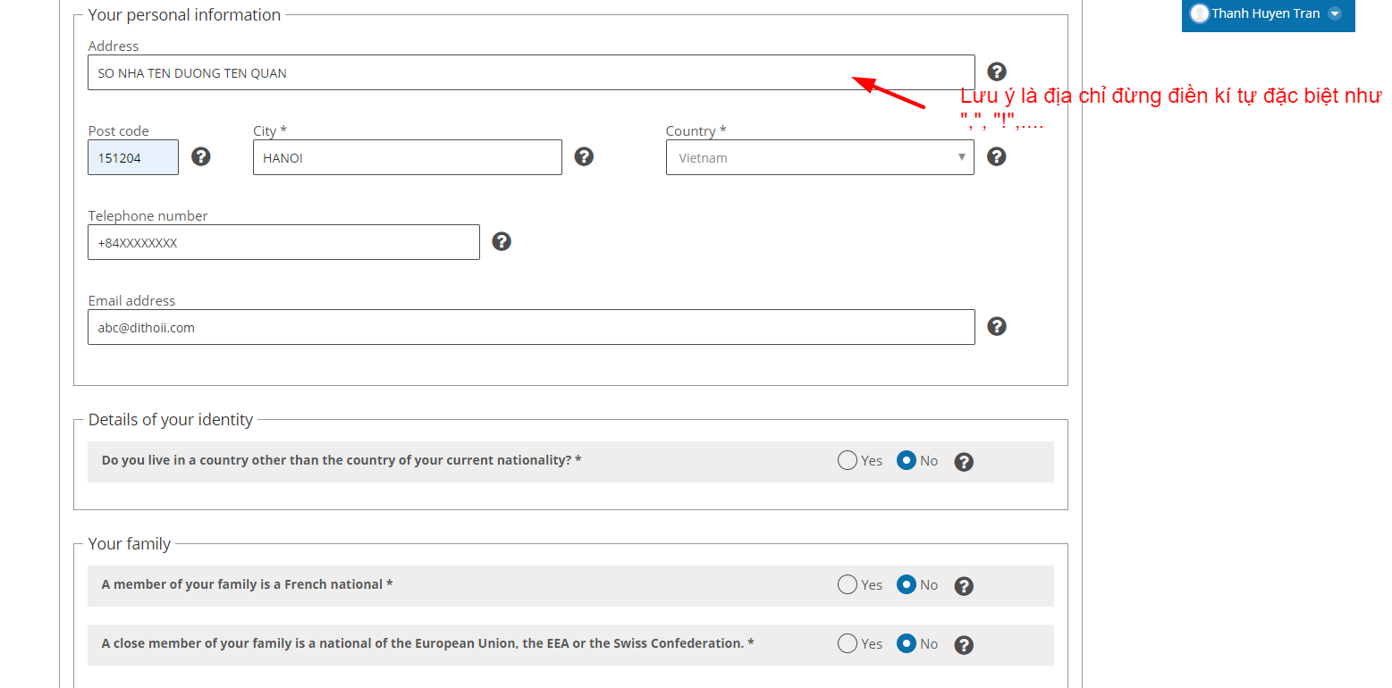Screen dimensions: 1392x688
Task: Open help for living in another country question
Action: pyautogui.click(x=964, y=462)
